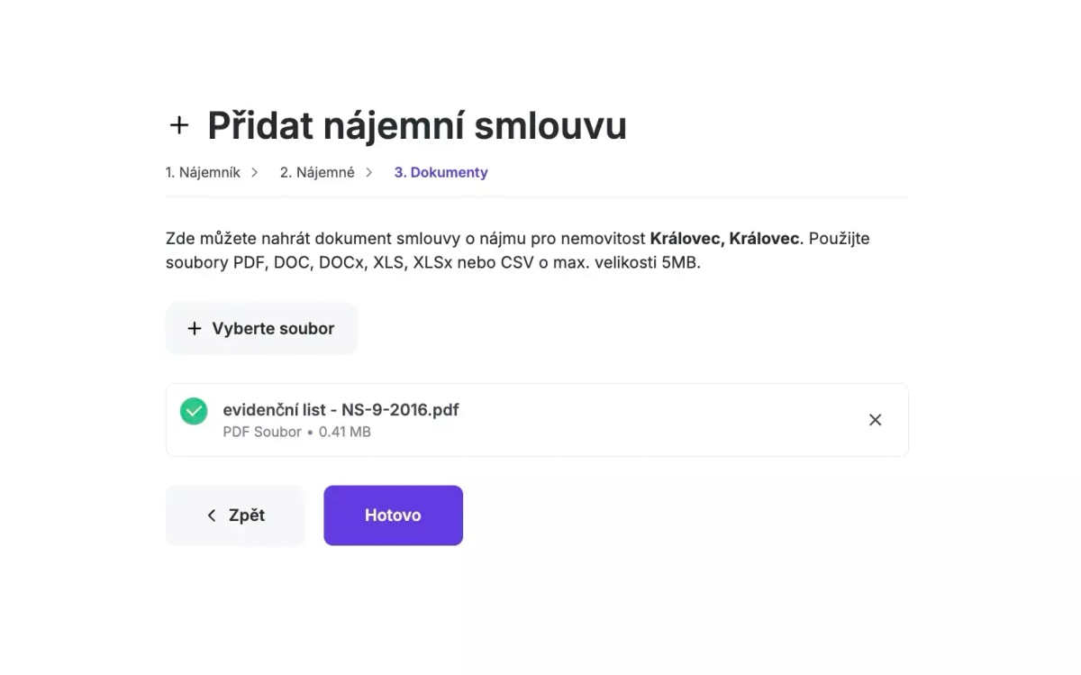The image size is (1081, 675).
Task: Click the plus icon inside Vyberte soubor button
Action: point(195,328)
